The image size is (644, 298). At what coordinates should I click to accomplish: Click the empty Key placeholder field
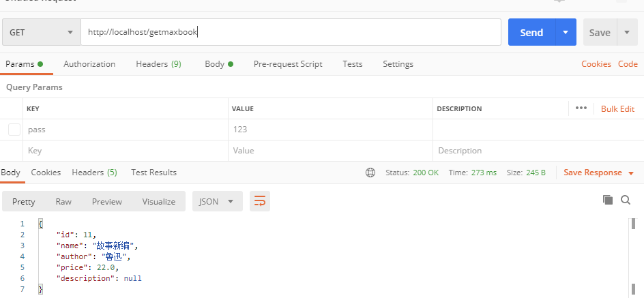pos(126,151)
